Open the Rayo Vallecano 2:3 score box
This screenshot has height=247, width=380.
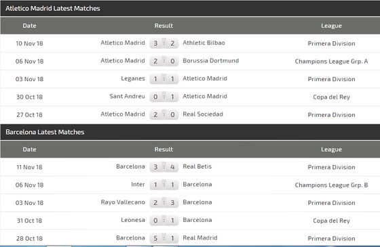pyautogui.click(x=164, y=202)
